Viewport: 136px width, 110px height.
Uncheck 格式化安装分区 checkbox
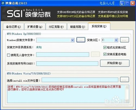[x=105, y=47]
